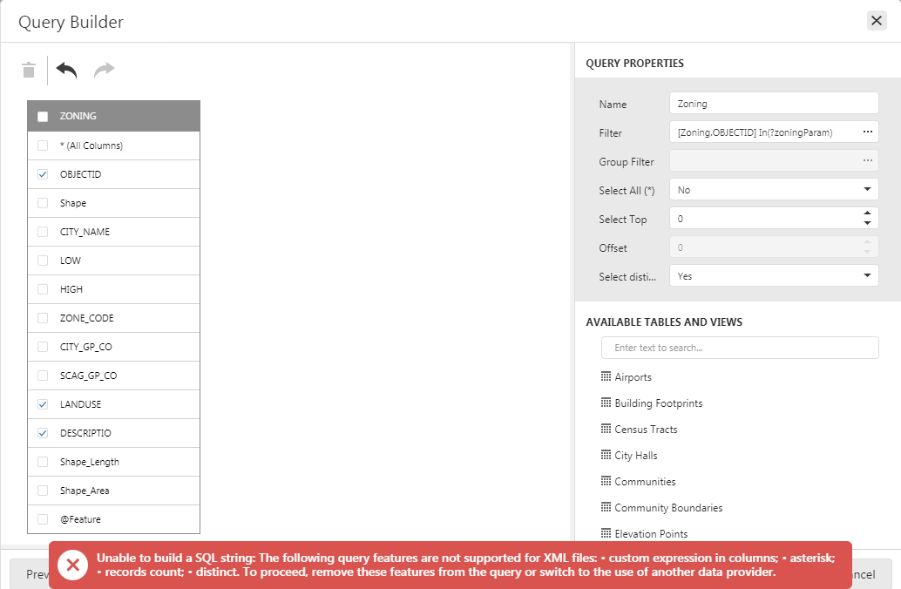The height and width of the screenshot is (589, 901).
Task: Click the red error X icon
Action: (73, 565)
